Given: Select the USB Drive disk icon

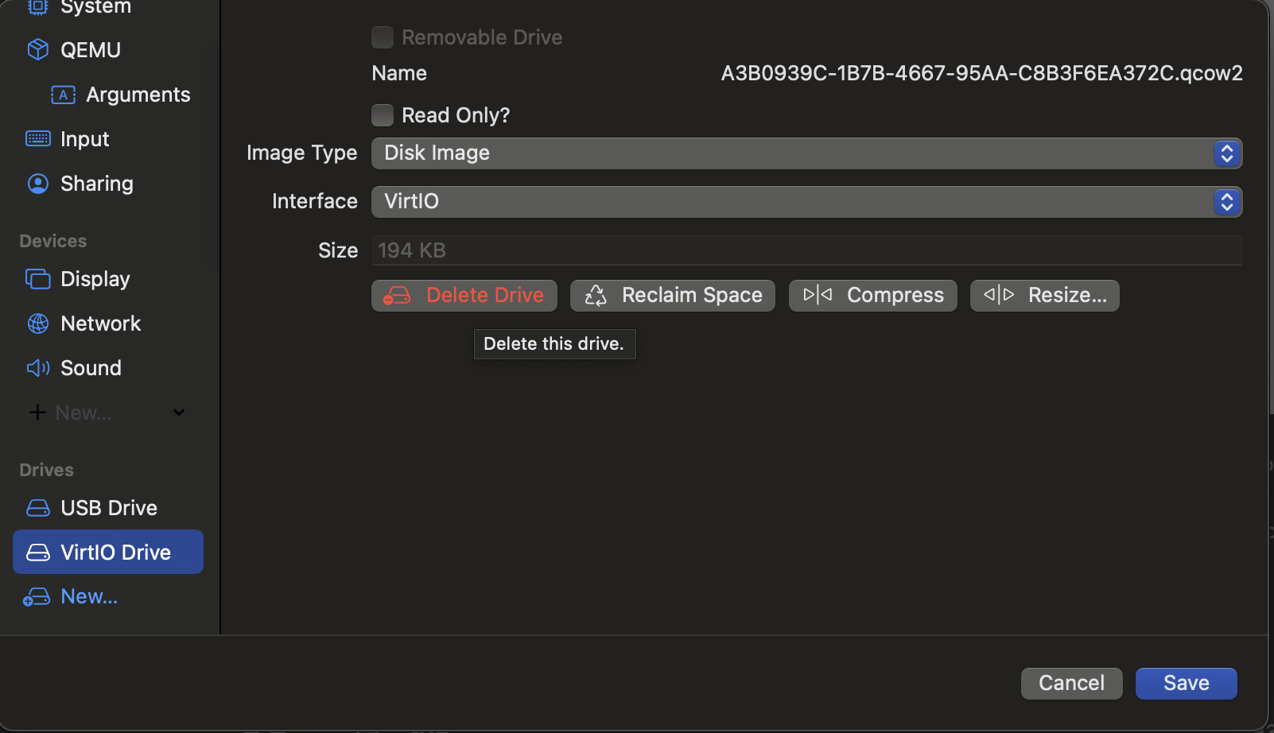Looking at the screenshot, I should point(37,508).
